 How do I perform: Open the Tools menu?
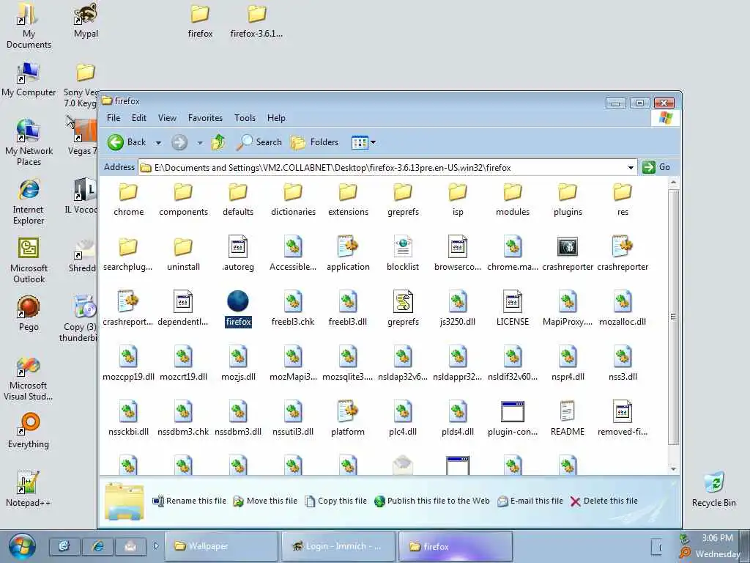(245, 118)
